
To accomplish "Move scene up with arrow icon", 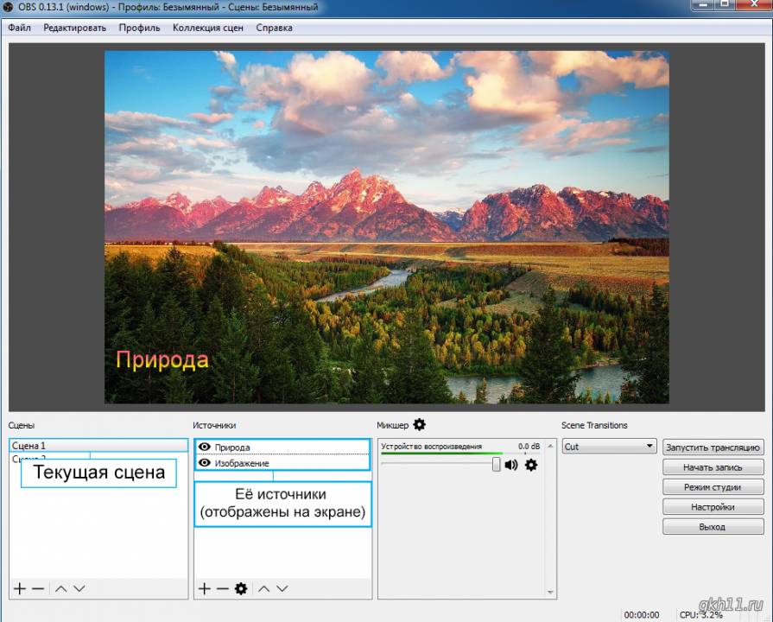I will click(x=60, y=588).
